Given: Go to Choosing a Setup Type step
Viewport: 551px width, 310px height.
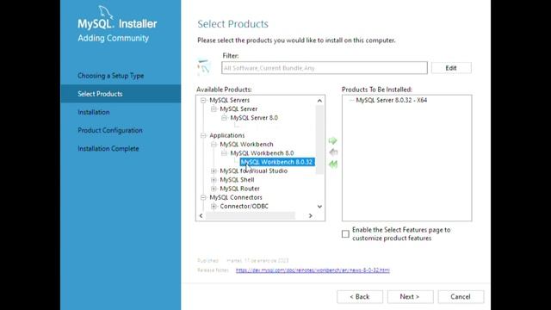Looking at the screenshot, I should tap(111, 76).
